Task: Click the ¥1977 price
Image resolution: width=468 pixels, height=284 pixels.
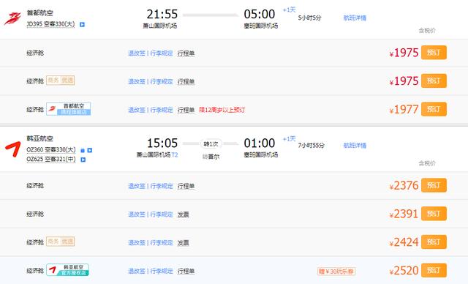Action: point(404,110)
